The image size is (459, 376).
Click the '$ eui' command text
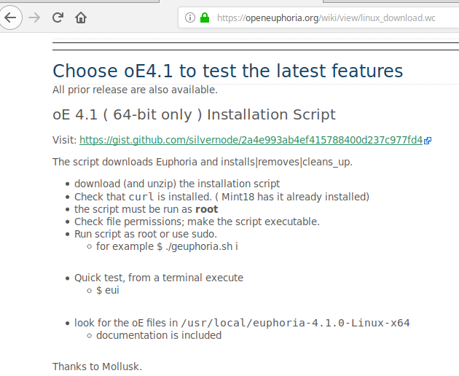[x=108, y=290]
